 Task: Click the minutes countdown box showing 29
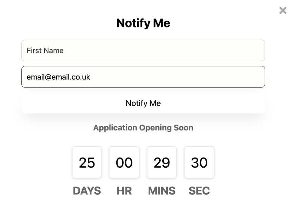(162, 163)
